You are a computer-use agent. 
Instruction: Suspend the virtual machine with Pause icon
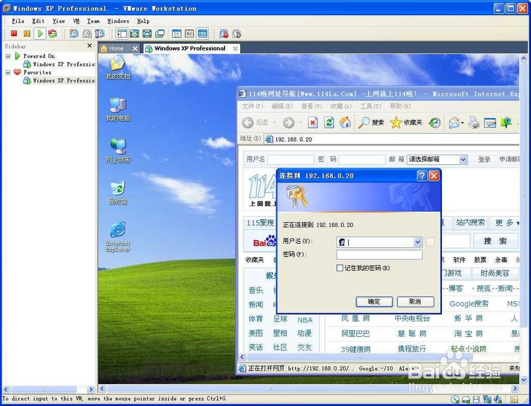[27, 33]
